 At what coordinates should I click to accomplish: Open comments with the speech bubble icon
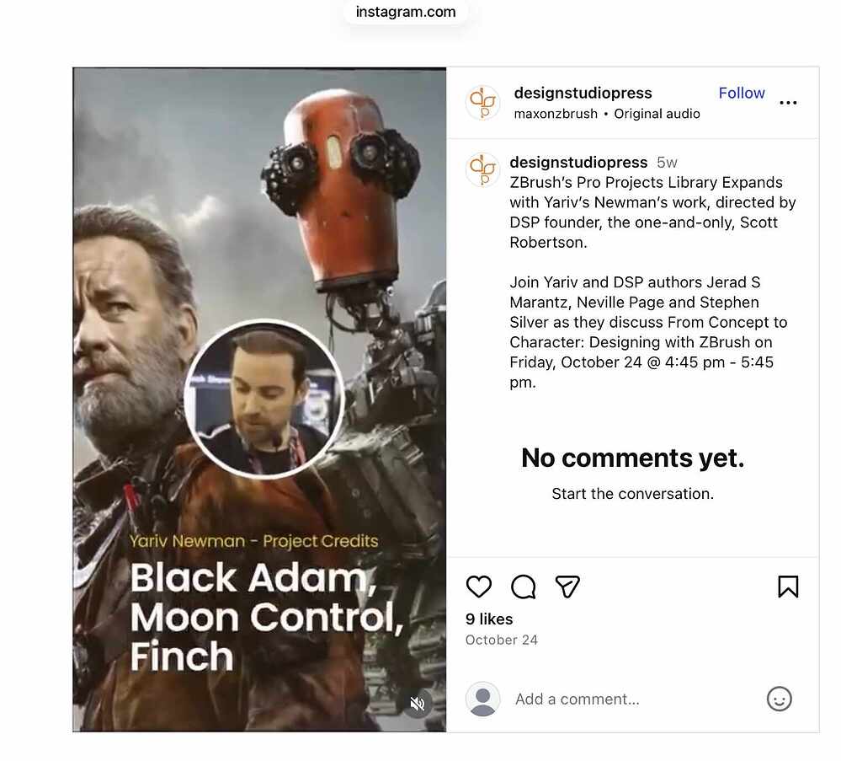pyautogui.click(x=523, y=587)
